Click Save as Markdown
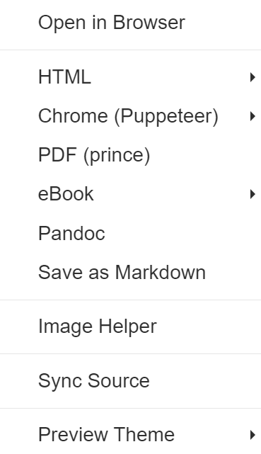 pos(130,272)
